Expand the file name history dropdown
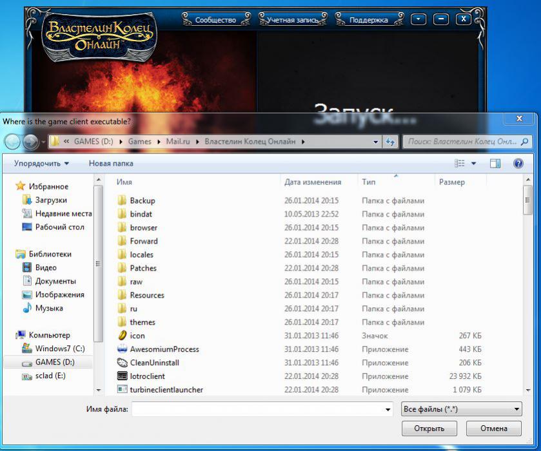Screen dimensions: 541x451 pyautogui.click(x=388, y=409)
